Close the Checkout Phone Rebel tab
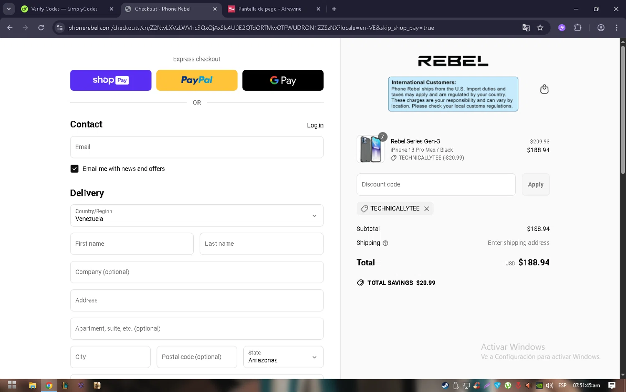Viewport: 626px width, 392px height. [215, 9]
